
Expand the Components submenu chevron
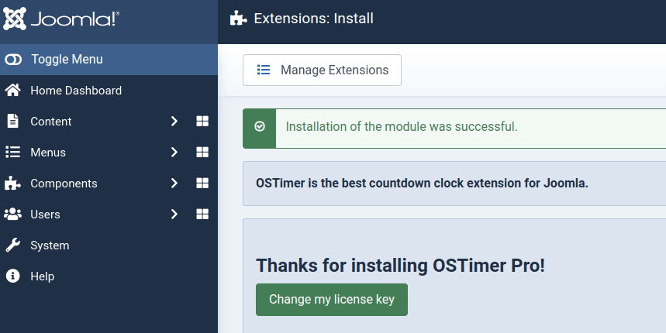click(x=174, y=183)
